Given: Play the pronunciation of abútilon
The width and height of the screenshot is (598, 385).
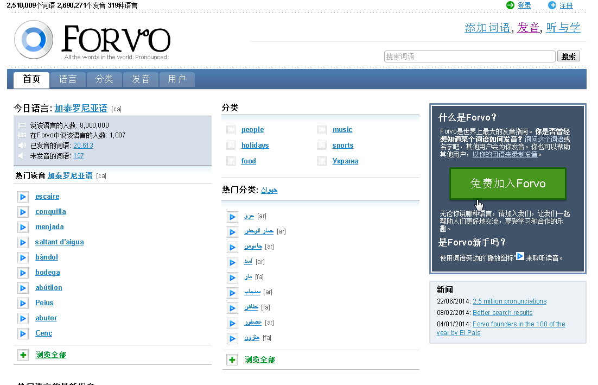Looking at the screenshot, I should (x=23, y=288).
